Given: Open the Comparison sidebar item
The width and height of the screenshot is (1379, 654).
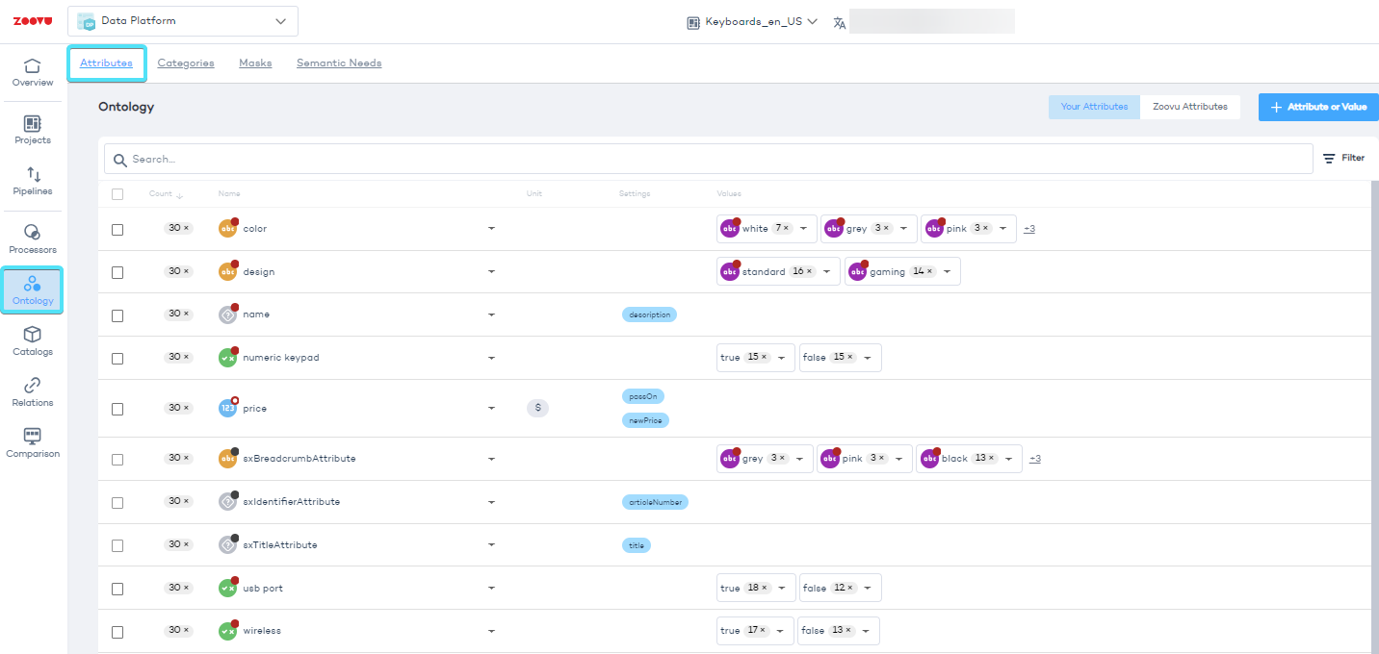Looking at the screenshot, I should (33, 443).
